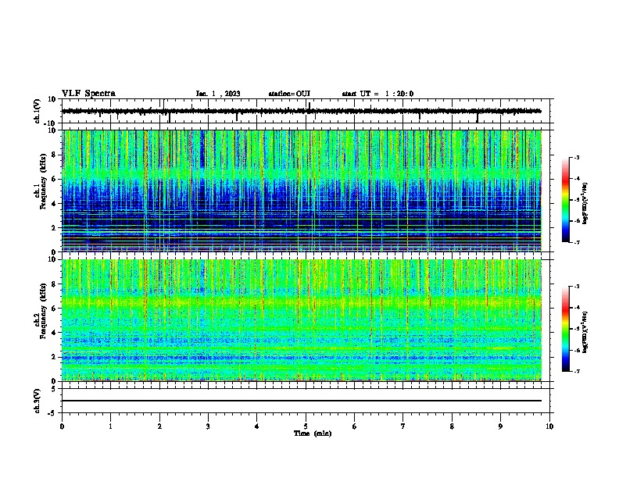Click the time axis tick label "7"
Image resolution: width=619 pixels, height=478 pixels.
[403, 426]
